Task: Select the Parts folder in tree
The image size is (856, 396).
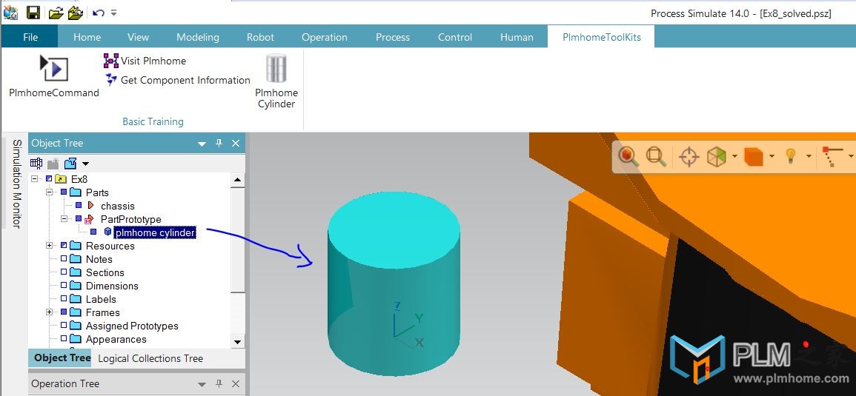Action: 97,192
